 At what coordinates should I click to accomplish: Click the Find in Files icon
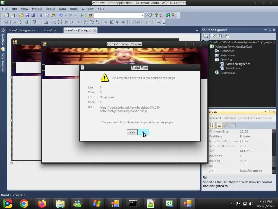point(90,15)
